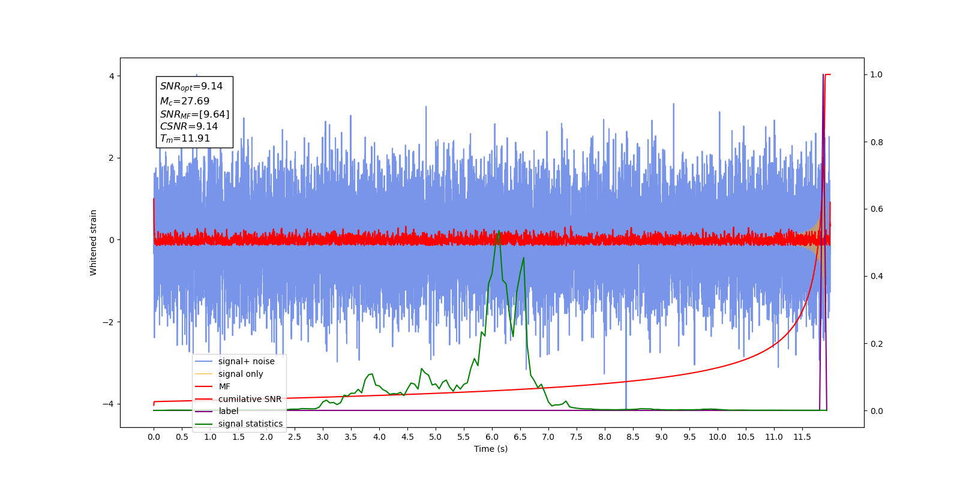Image resolution: width=960 pixels, height=480 pixels.
Task: Click the Mc=27.69 annotation text
Action: point(185,101)
